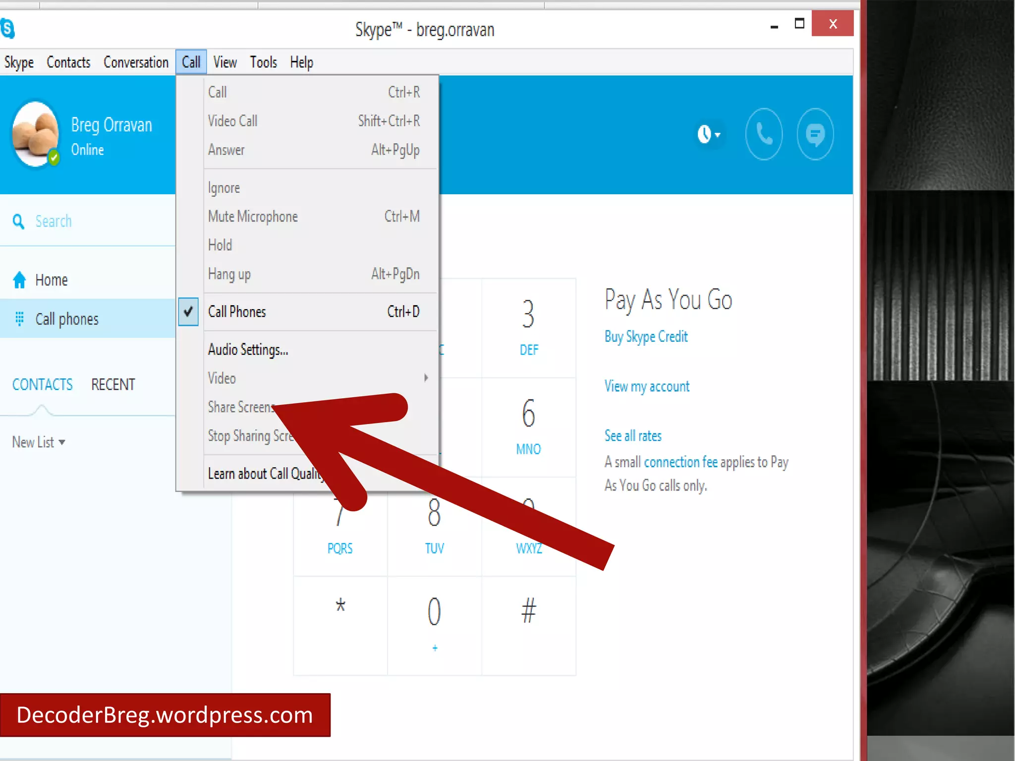Maximize the Skype window

tap(799, 23)
